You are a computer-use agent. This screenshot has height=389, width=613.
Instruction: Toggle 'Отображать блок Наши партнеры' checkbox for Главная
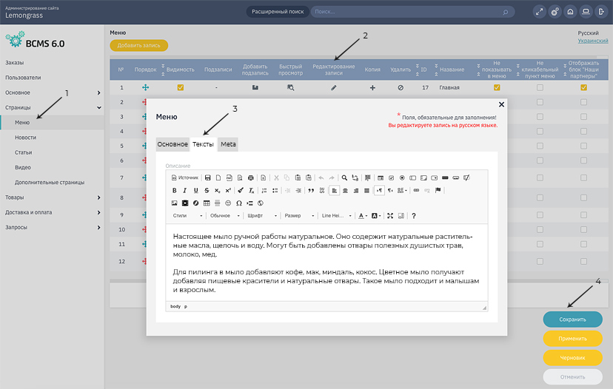tap(583, 87)
